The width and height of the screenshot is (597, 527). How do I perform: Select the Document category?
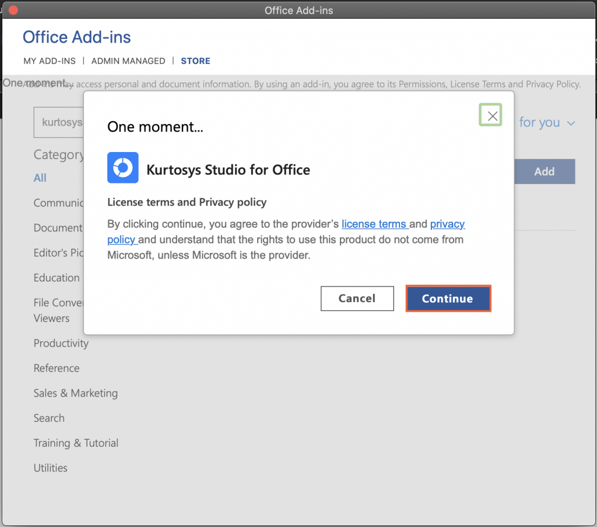coord(58,228)
